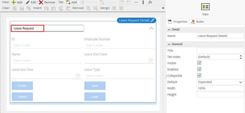The image size is (245, 113).
Task: Click the Employee Number label
Action: point(97,39)
